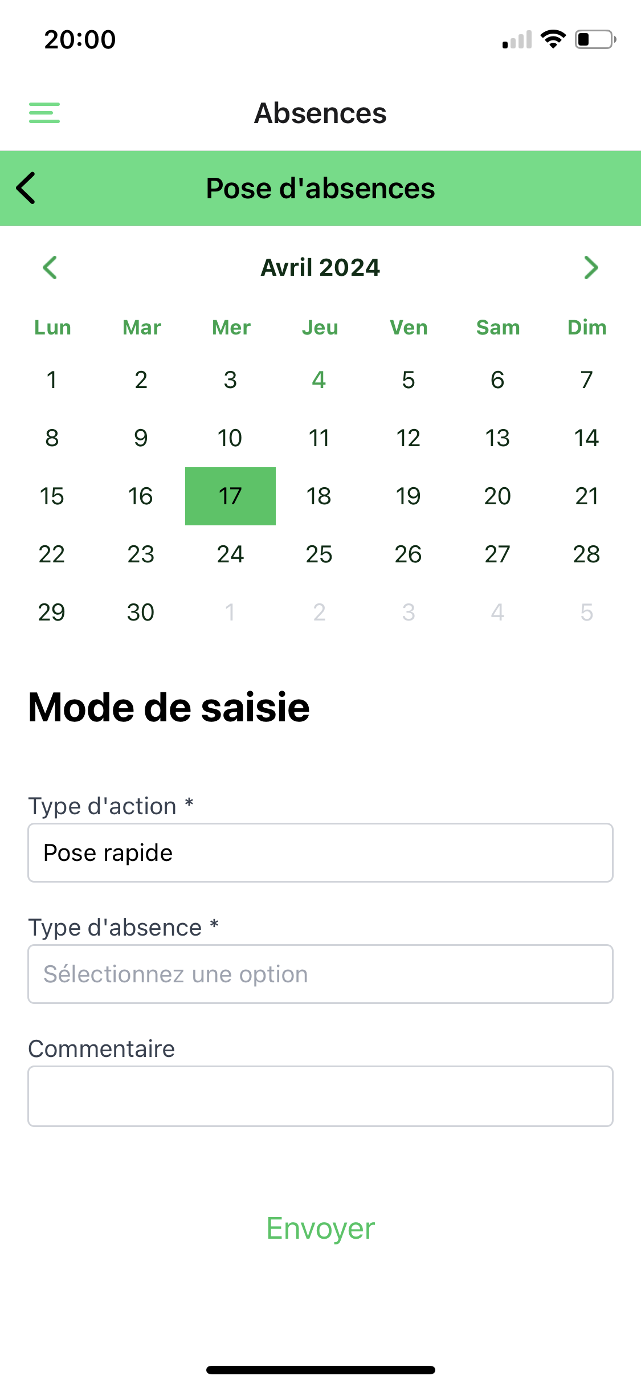Screen dimensions: 641x1388
Task: Tap the Avril 2024 month title
Action: 320,268
